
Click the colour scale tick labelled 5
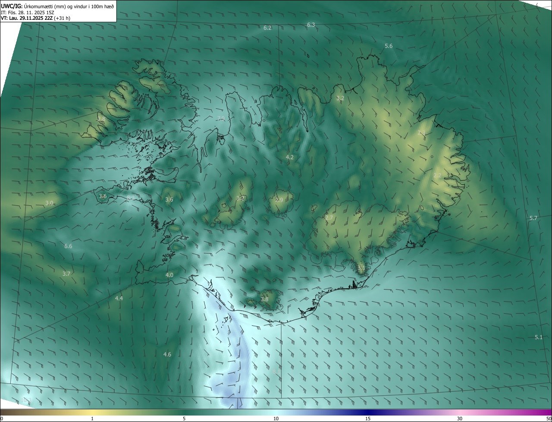(184, 419)
